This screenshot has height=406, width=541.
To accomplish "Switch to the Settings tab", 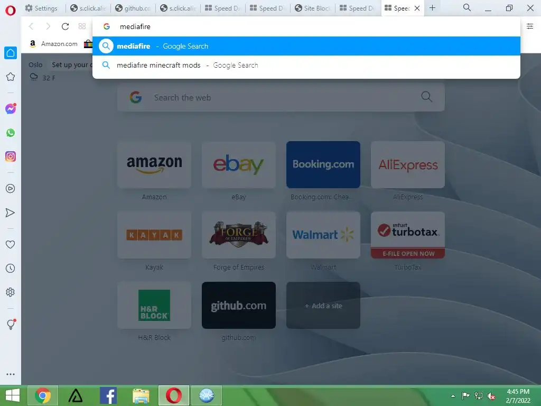I will point(42,8).
